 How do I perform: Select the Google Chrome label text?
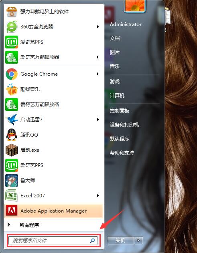tap(39, 74)
